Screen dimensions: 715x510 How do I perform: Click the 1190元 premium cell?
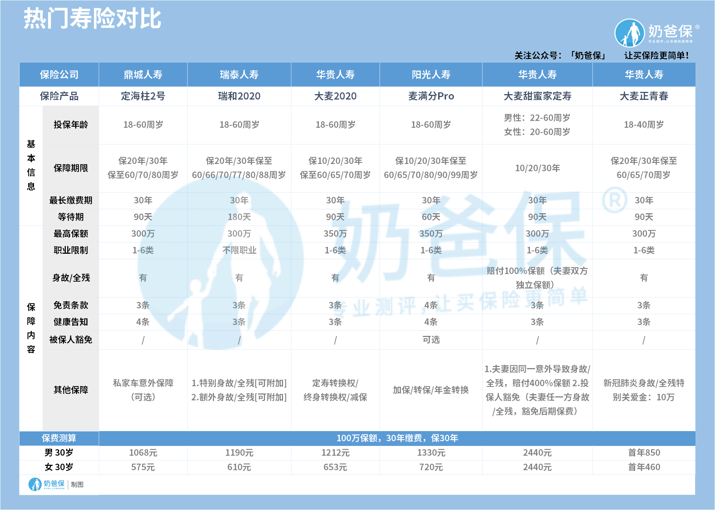coord(239,452)
